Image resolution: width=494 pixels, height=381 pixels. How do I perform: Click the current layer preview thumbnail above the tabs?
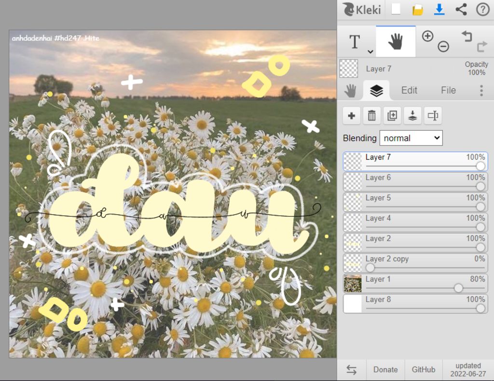349,68
